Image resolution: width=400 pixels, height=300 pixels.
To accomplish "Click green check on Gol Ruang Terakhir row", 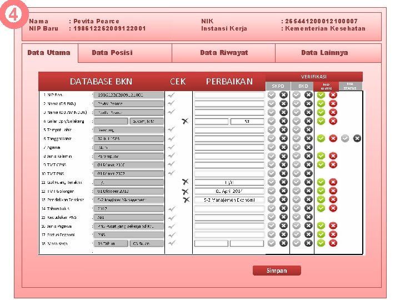I will pos(321,182).
